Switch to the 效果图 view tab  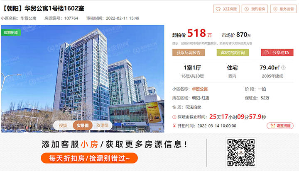coord(102,125)
